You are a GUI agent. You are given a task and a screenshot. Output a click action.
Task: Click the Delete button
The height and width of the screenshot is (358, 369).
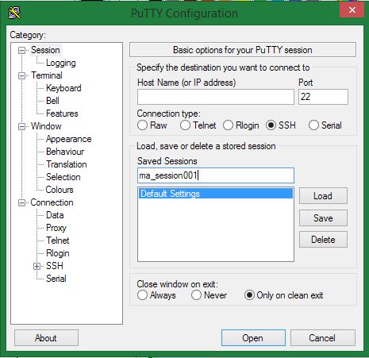[323, 240]
